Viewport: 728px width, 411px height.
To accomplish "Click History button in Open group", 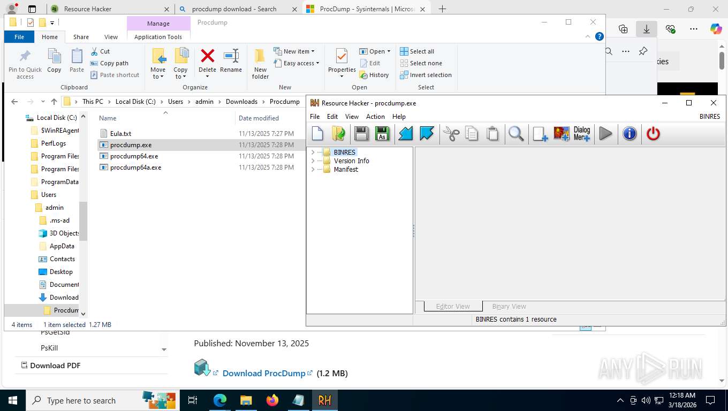I will click(374, 75).
